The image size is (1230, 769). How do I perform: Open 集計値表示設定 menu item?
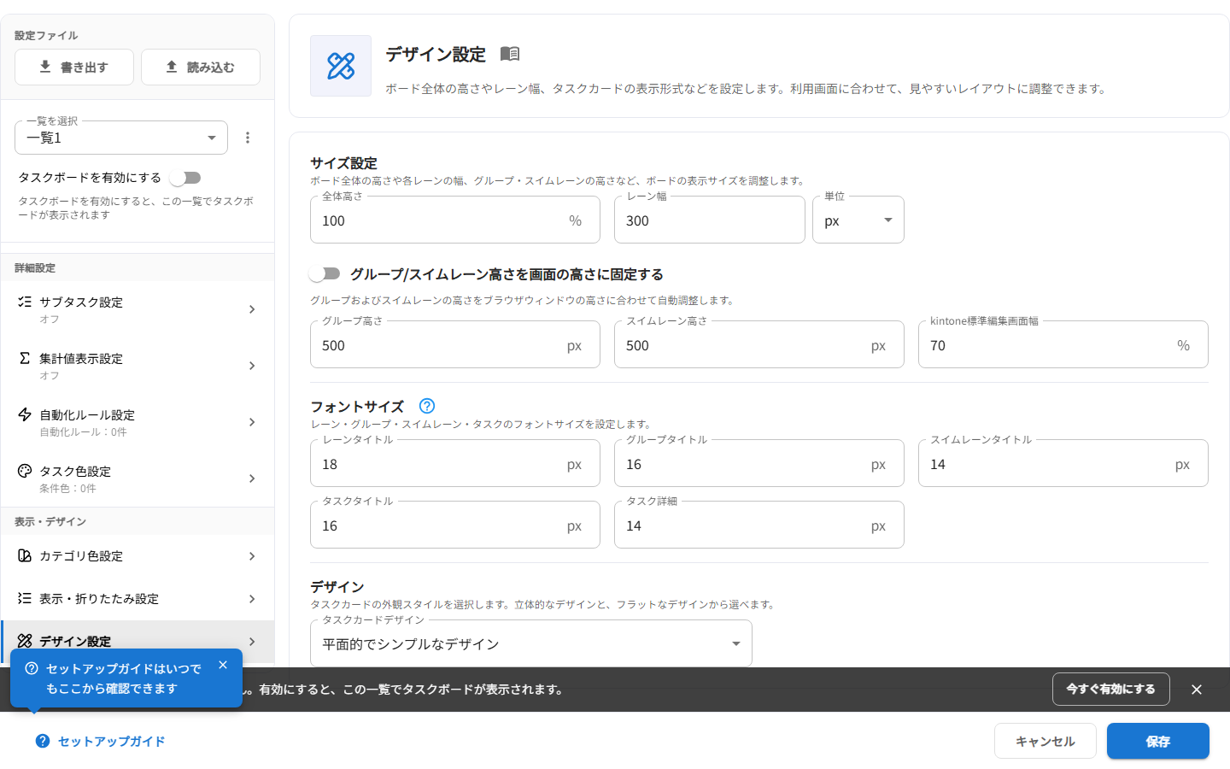138,366
